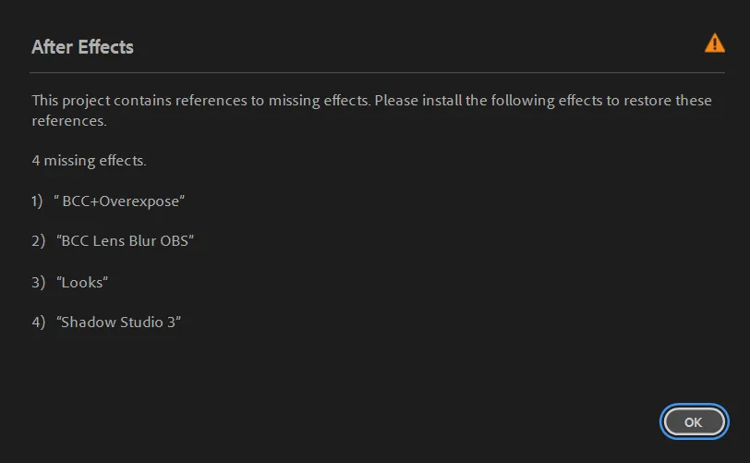This screenshot has height=463, width=750.
Task: Click the list number "4)"
Action: 38,323
